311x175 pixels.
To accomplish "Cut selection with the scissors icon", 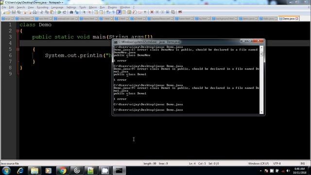I will click(x=41, y=12).
